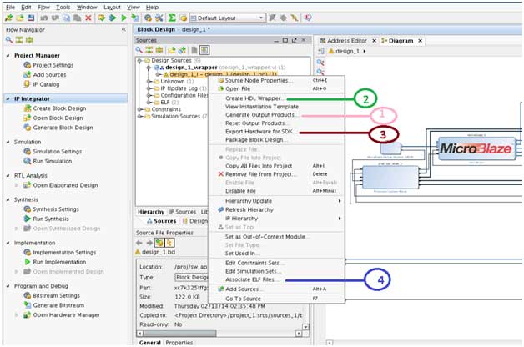Choose Create HDL Wrapper from context menu
Image resolution: width=524 pixels, height=347 pixels.
pyautogui.click(x=276, y=98)
